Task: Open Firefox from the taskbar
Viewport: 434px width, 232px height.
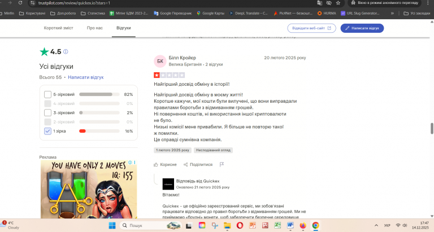Action: click(303, 226)
